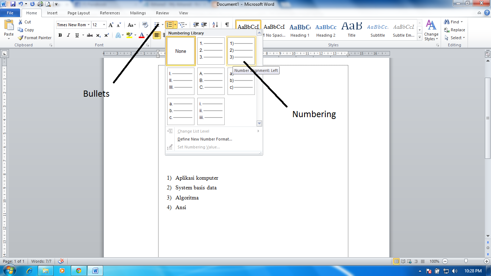
Task: Switch to the Insert tab
Action: (52, 13)
